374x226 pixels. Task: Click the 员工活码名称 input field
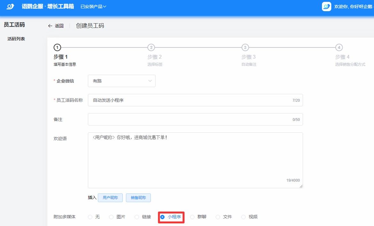[189, 100]
